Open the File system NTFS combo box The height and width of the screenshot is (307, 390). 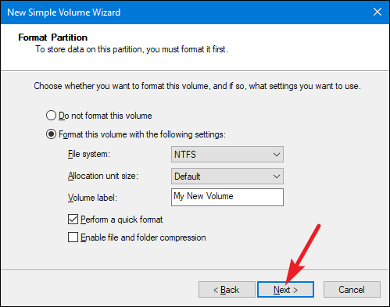point(227,155)
